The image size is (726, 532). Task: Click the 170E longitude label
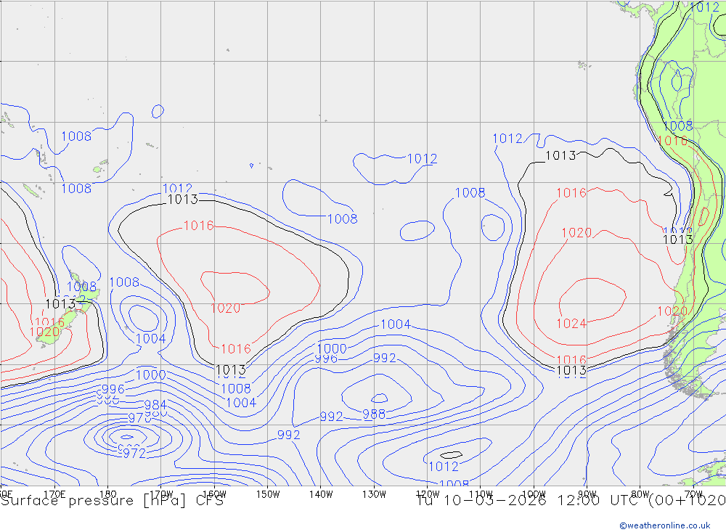54,494
